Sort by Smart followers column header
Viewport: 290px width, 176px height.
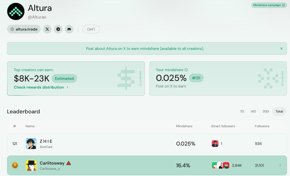[223, 126]
